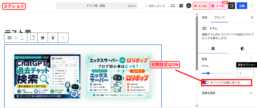This screenshot has width=257, height=108.
Task: Click the Columns block type icon in toolbar
Action: coord(10,38)
